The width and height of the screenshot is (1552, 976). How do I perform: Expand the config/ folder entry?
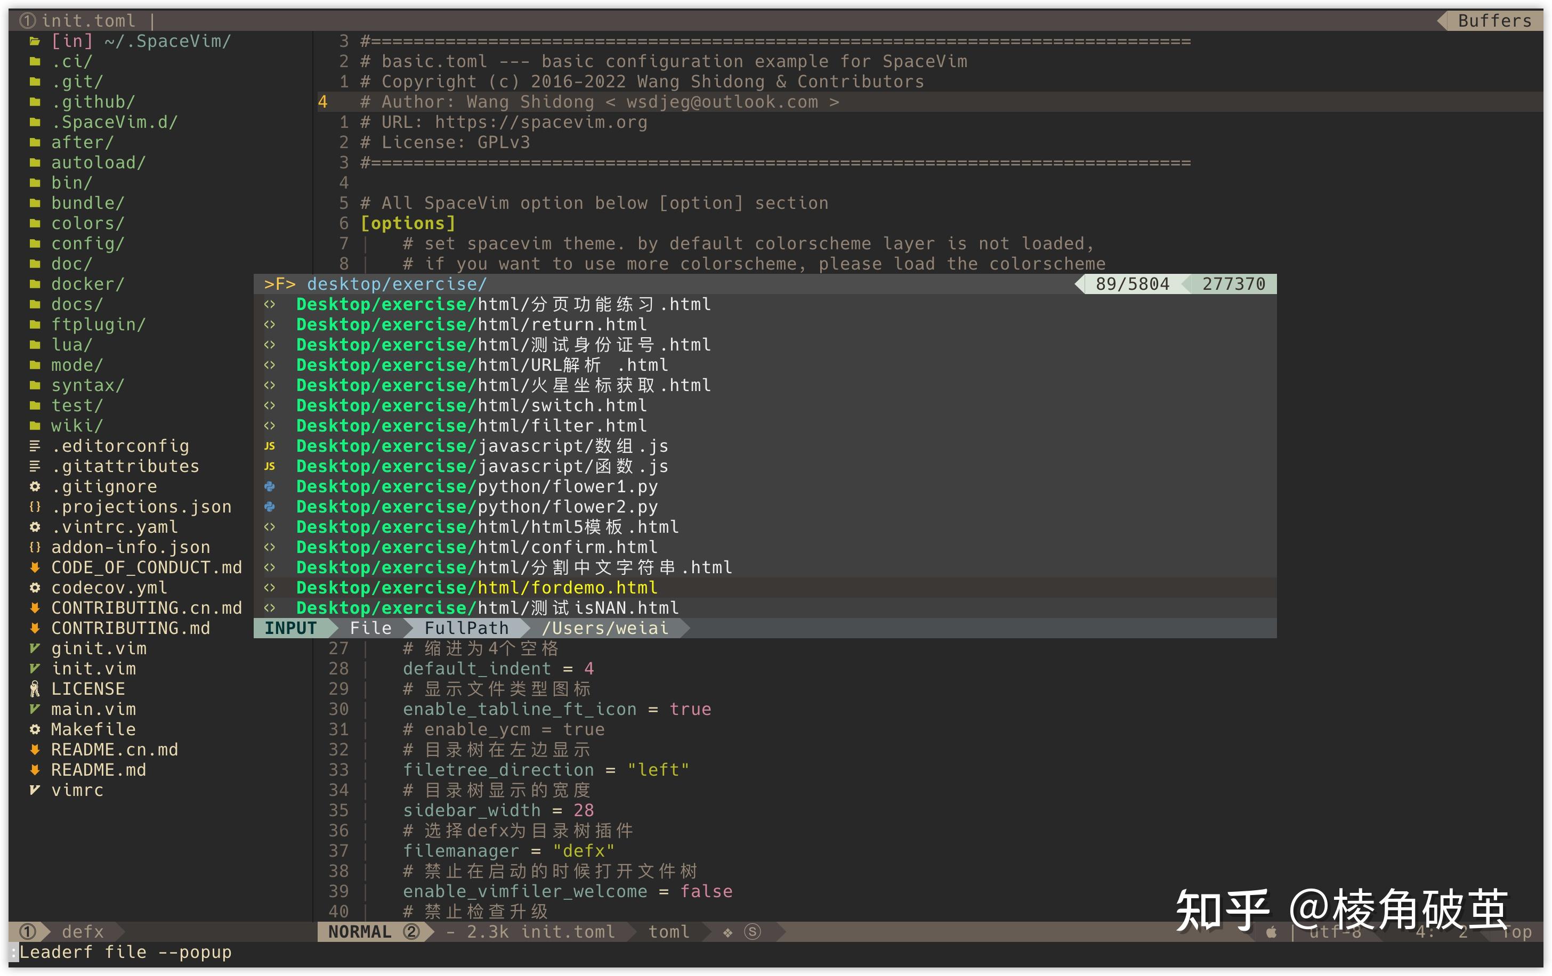[87, 243]
